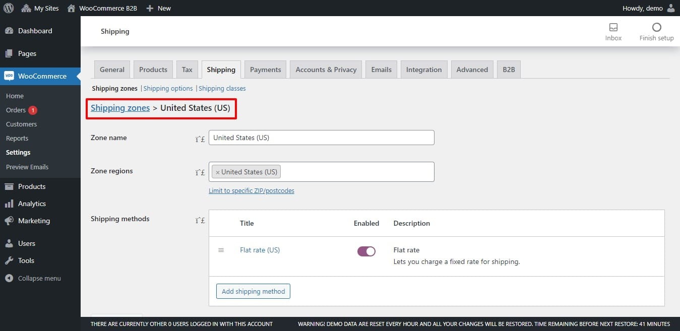Open My Sites network icon

click(x=26, y=8)
